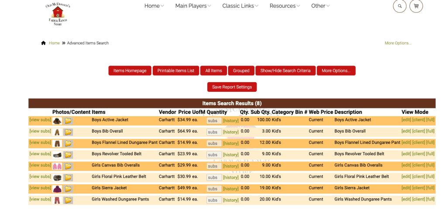Image resolution: width=447 pixels, height=217 pixels.
Task: Open folder icon for Boys Revolver Tooled Belt
Action: point(68,155)
